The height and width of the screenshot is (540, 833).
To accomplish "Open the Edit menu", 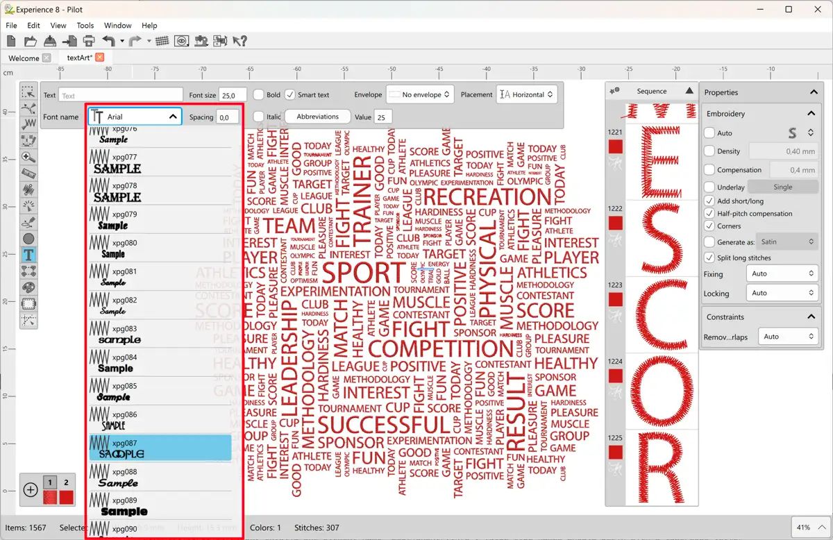I will (x=34, y=26).
